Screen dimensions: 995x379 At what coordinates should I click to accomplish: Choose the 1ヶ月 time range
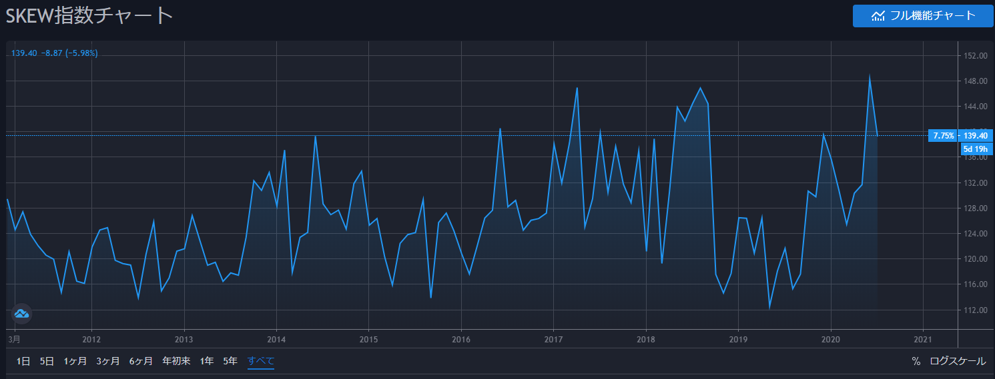point(75,361)
